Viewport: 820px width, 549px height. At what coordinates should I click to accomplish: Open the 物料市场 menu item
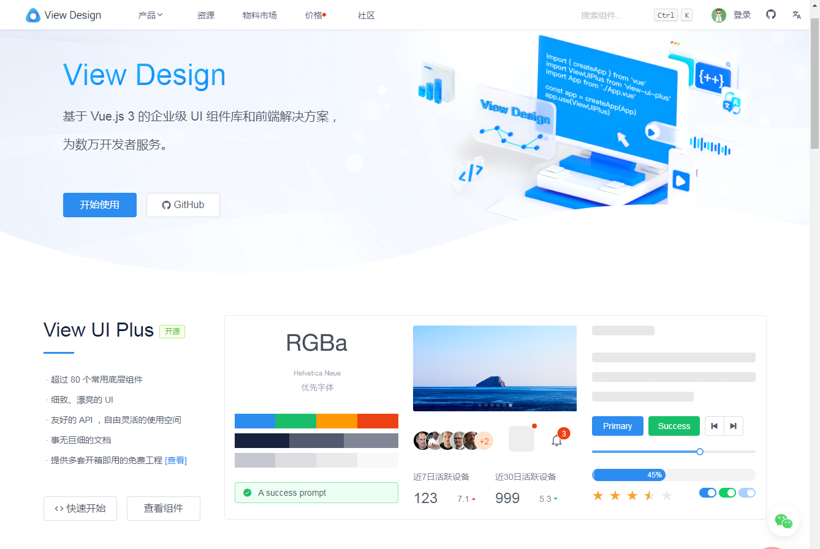pyautogui.click(x=260, y=15)
